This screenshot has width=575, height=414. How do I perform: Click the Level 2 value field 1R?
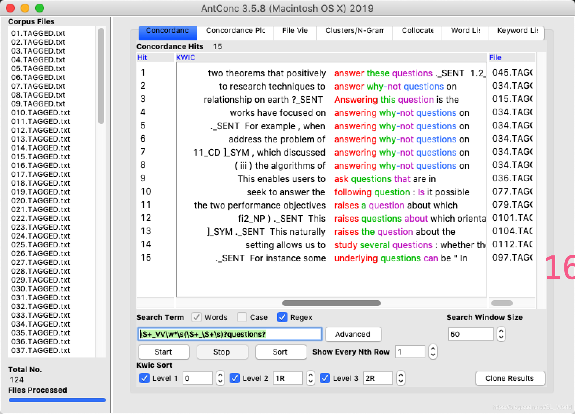(288, 378)
